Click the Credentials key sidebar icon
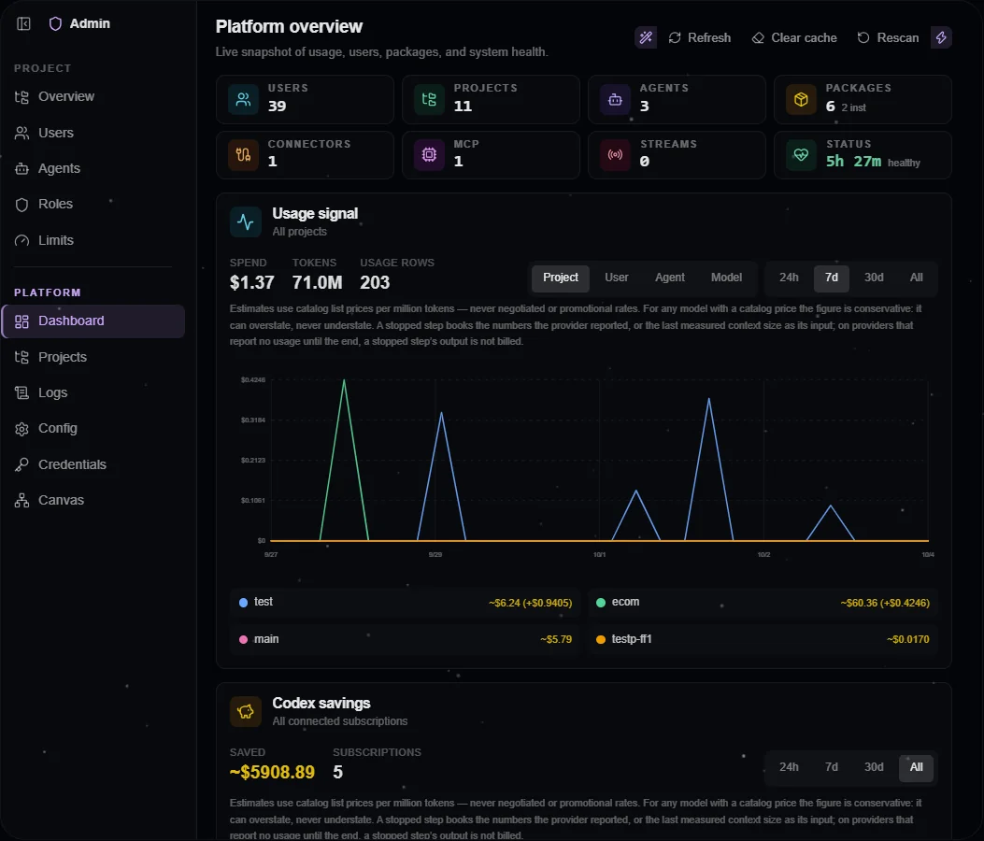The image size is (984, 841). click(22, 464)
